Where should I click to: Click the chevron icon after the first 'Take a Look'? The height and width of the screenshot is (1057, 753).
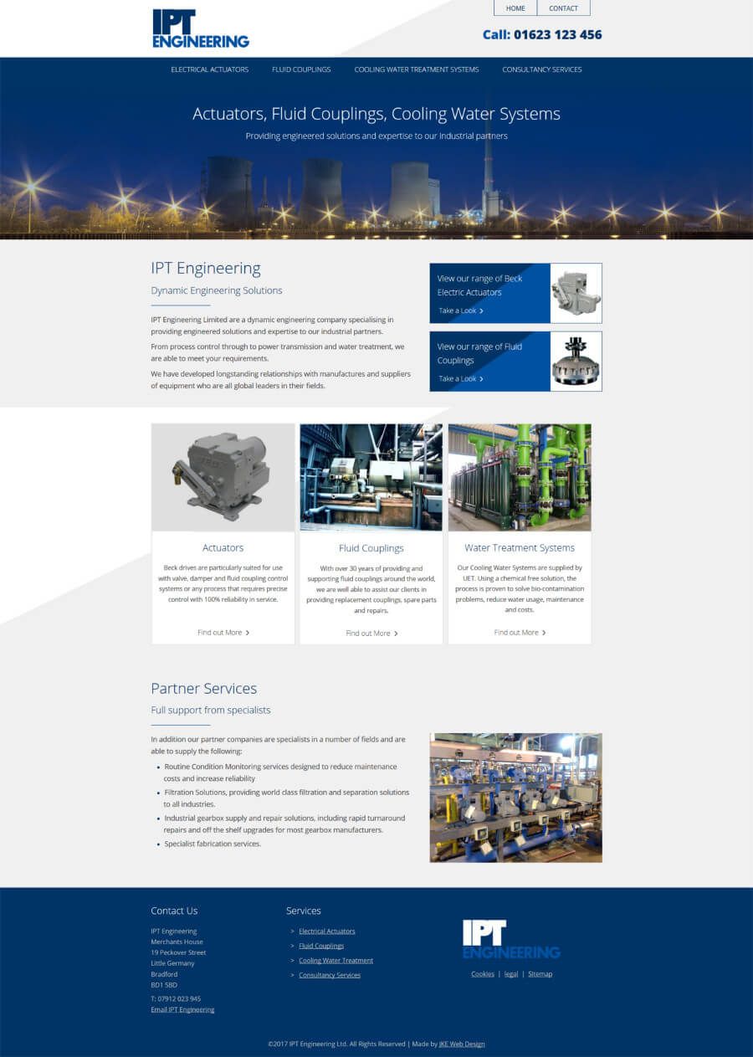click(x=483, y=310)
